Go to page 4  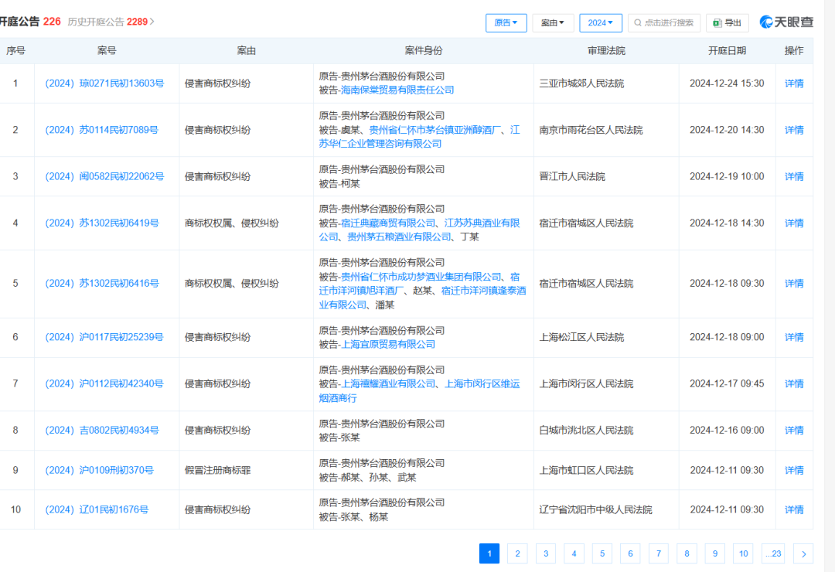tap(574, 553)
